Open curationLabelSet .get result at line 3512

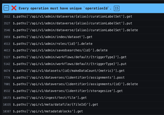click(x=72, y=17)
